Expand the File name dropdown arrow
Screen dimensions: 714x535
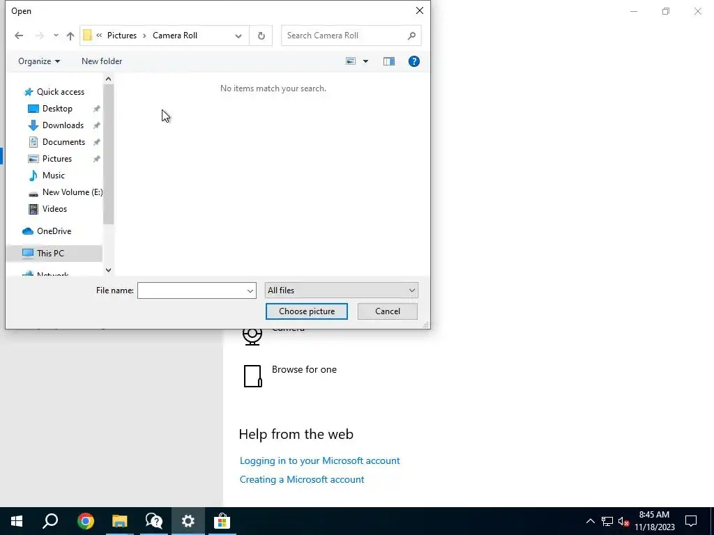pos(250,290)
